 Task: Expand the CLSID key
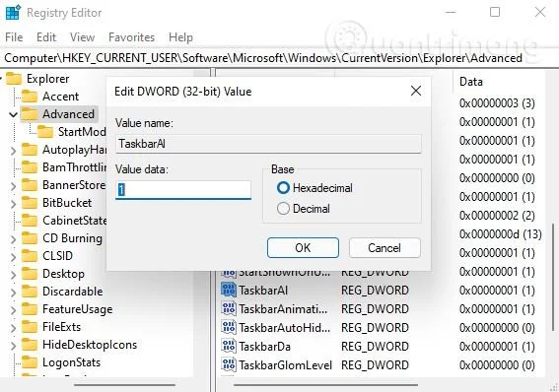coord(13,257)
